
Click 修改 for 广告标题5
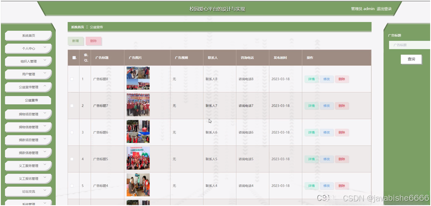pos(327,159)
